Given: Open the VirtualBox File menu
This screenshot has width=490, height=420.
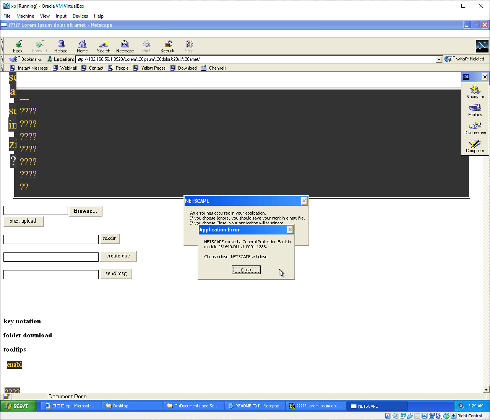Looking at the screenshot, I should click(x=7, y=16).
